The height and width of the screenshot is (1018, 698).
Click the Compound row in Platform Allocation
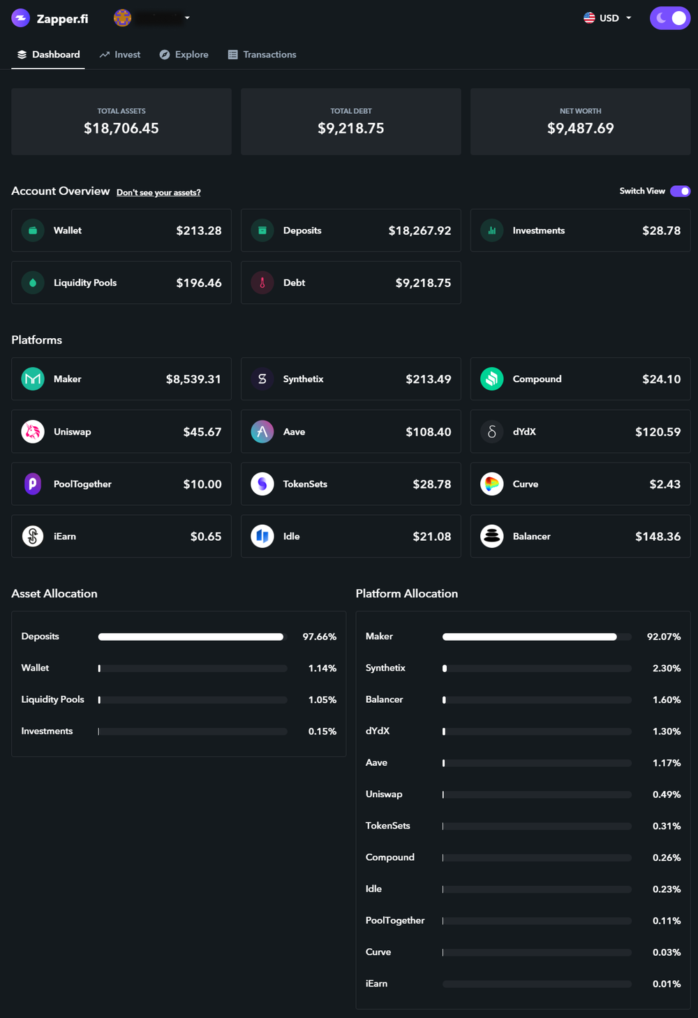tap(523, 857)
